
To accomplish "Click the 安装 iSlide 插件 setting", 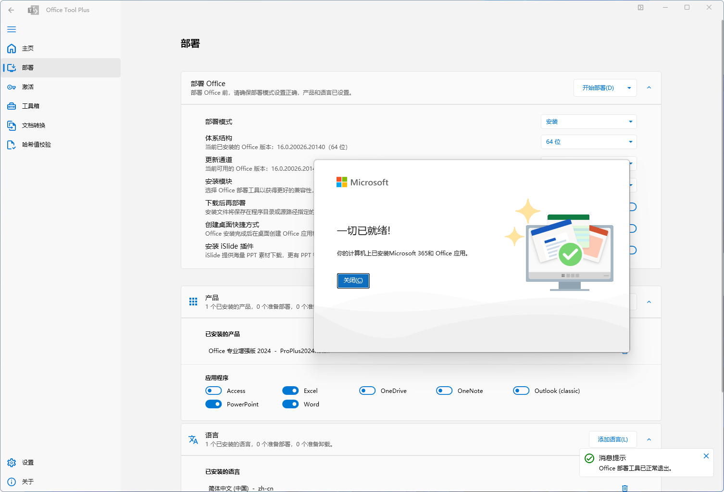I will pyautogui.click(x=229, y=246).
